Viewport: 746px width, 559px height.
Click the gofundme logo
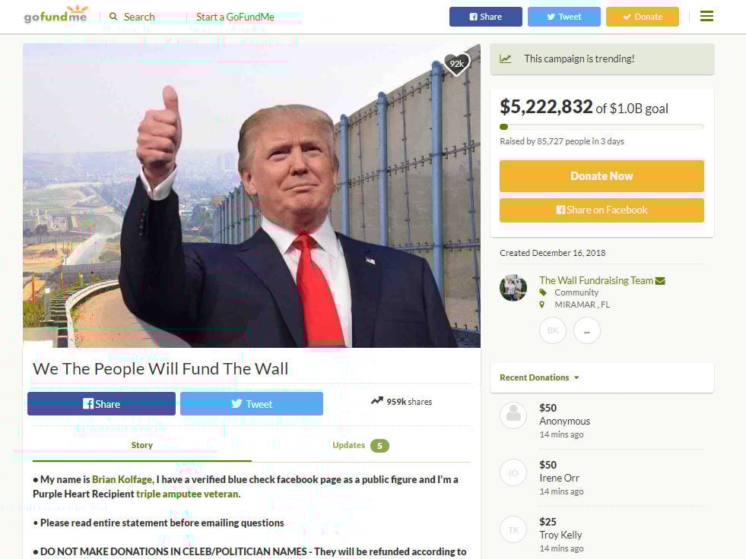point(56,14)
